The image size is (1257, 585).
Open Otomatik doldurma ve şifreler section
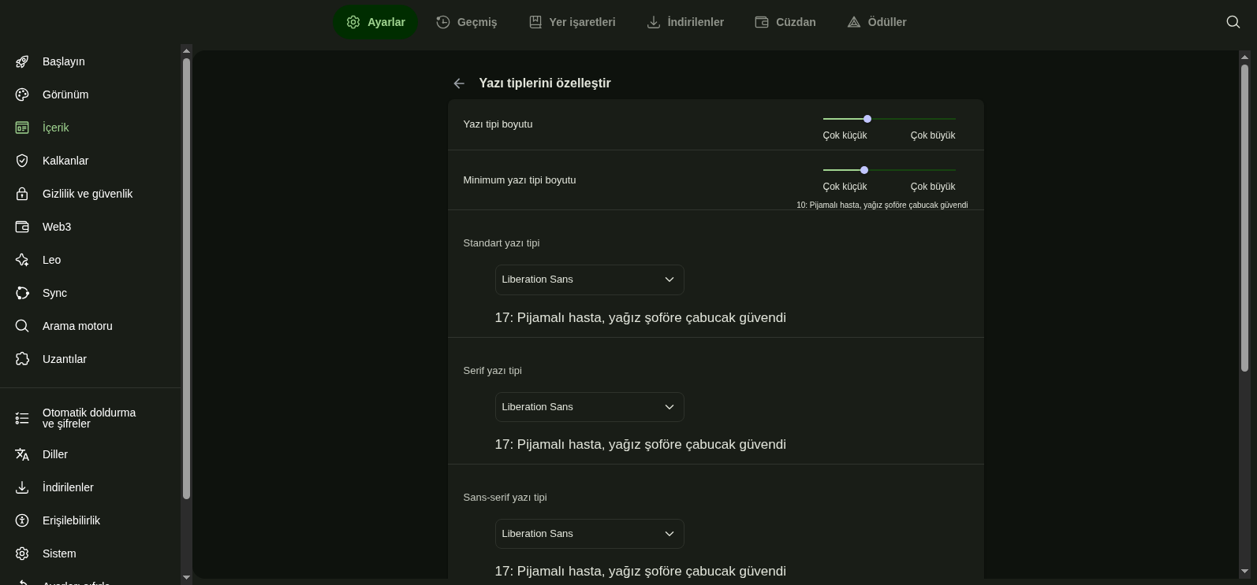[88, 418]
